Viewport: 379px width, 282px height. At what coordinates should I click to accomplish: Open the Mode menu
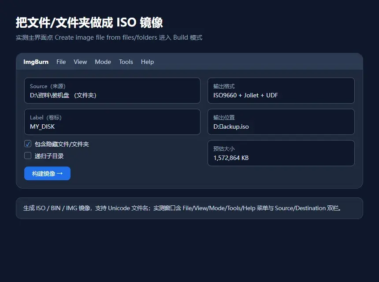tap(103, 62)
